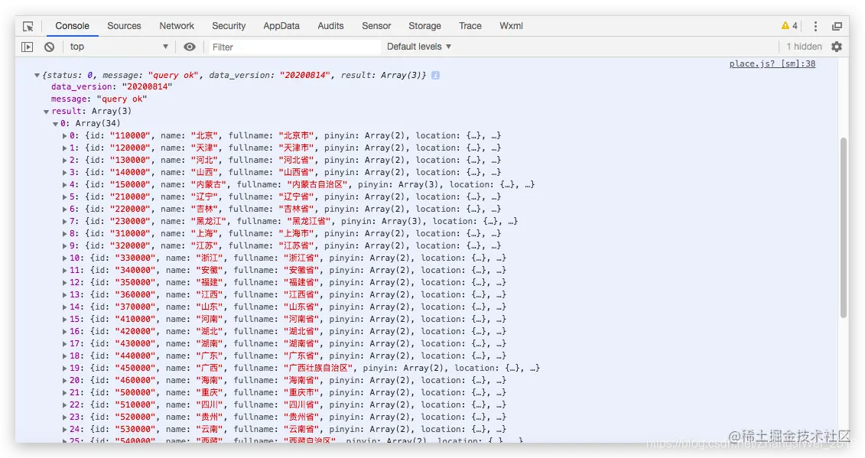865x458 pixels.
Task: Expand entry 16 with id 420000
Action: 64,332
